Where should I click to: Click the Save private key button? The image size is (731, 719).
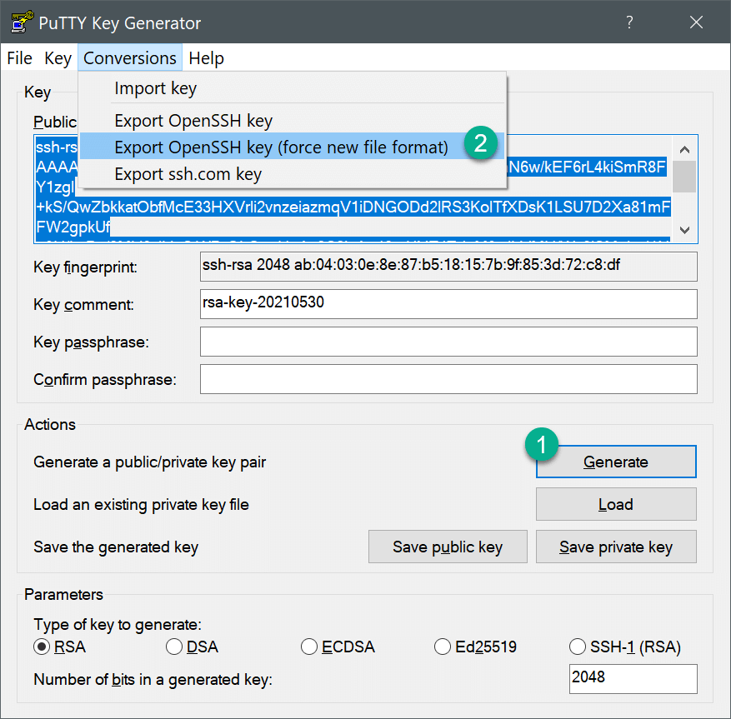click(615, 547)
